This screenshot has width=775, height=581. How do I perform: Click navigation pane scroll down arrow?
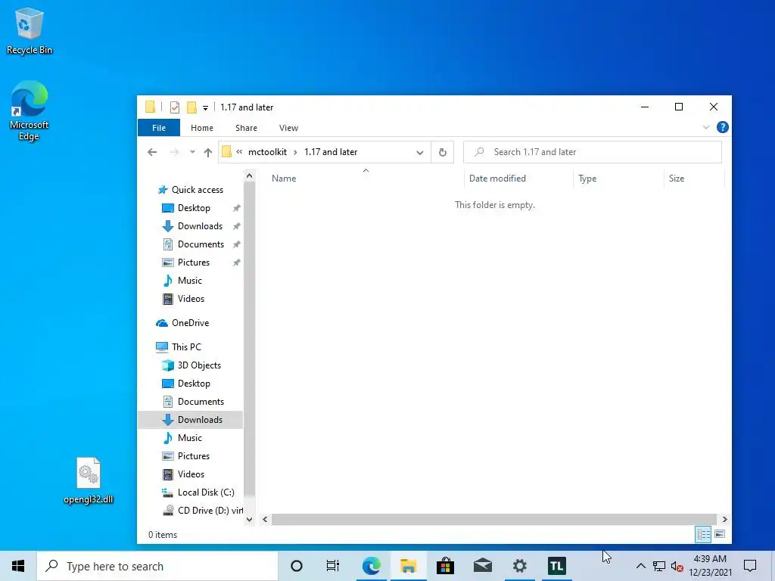pos(250,519)
